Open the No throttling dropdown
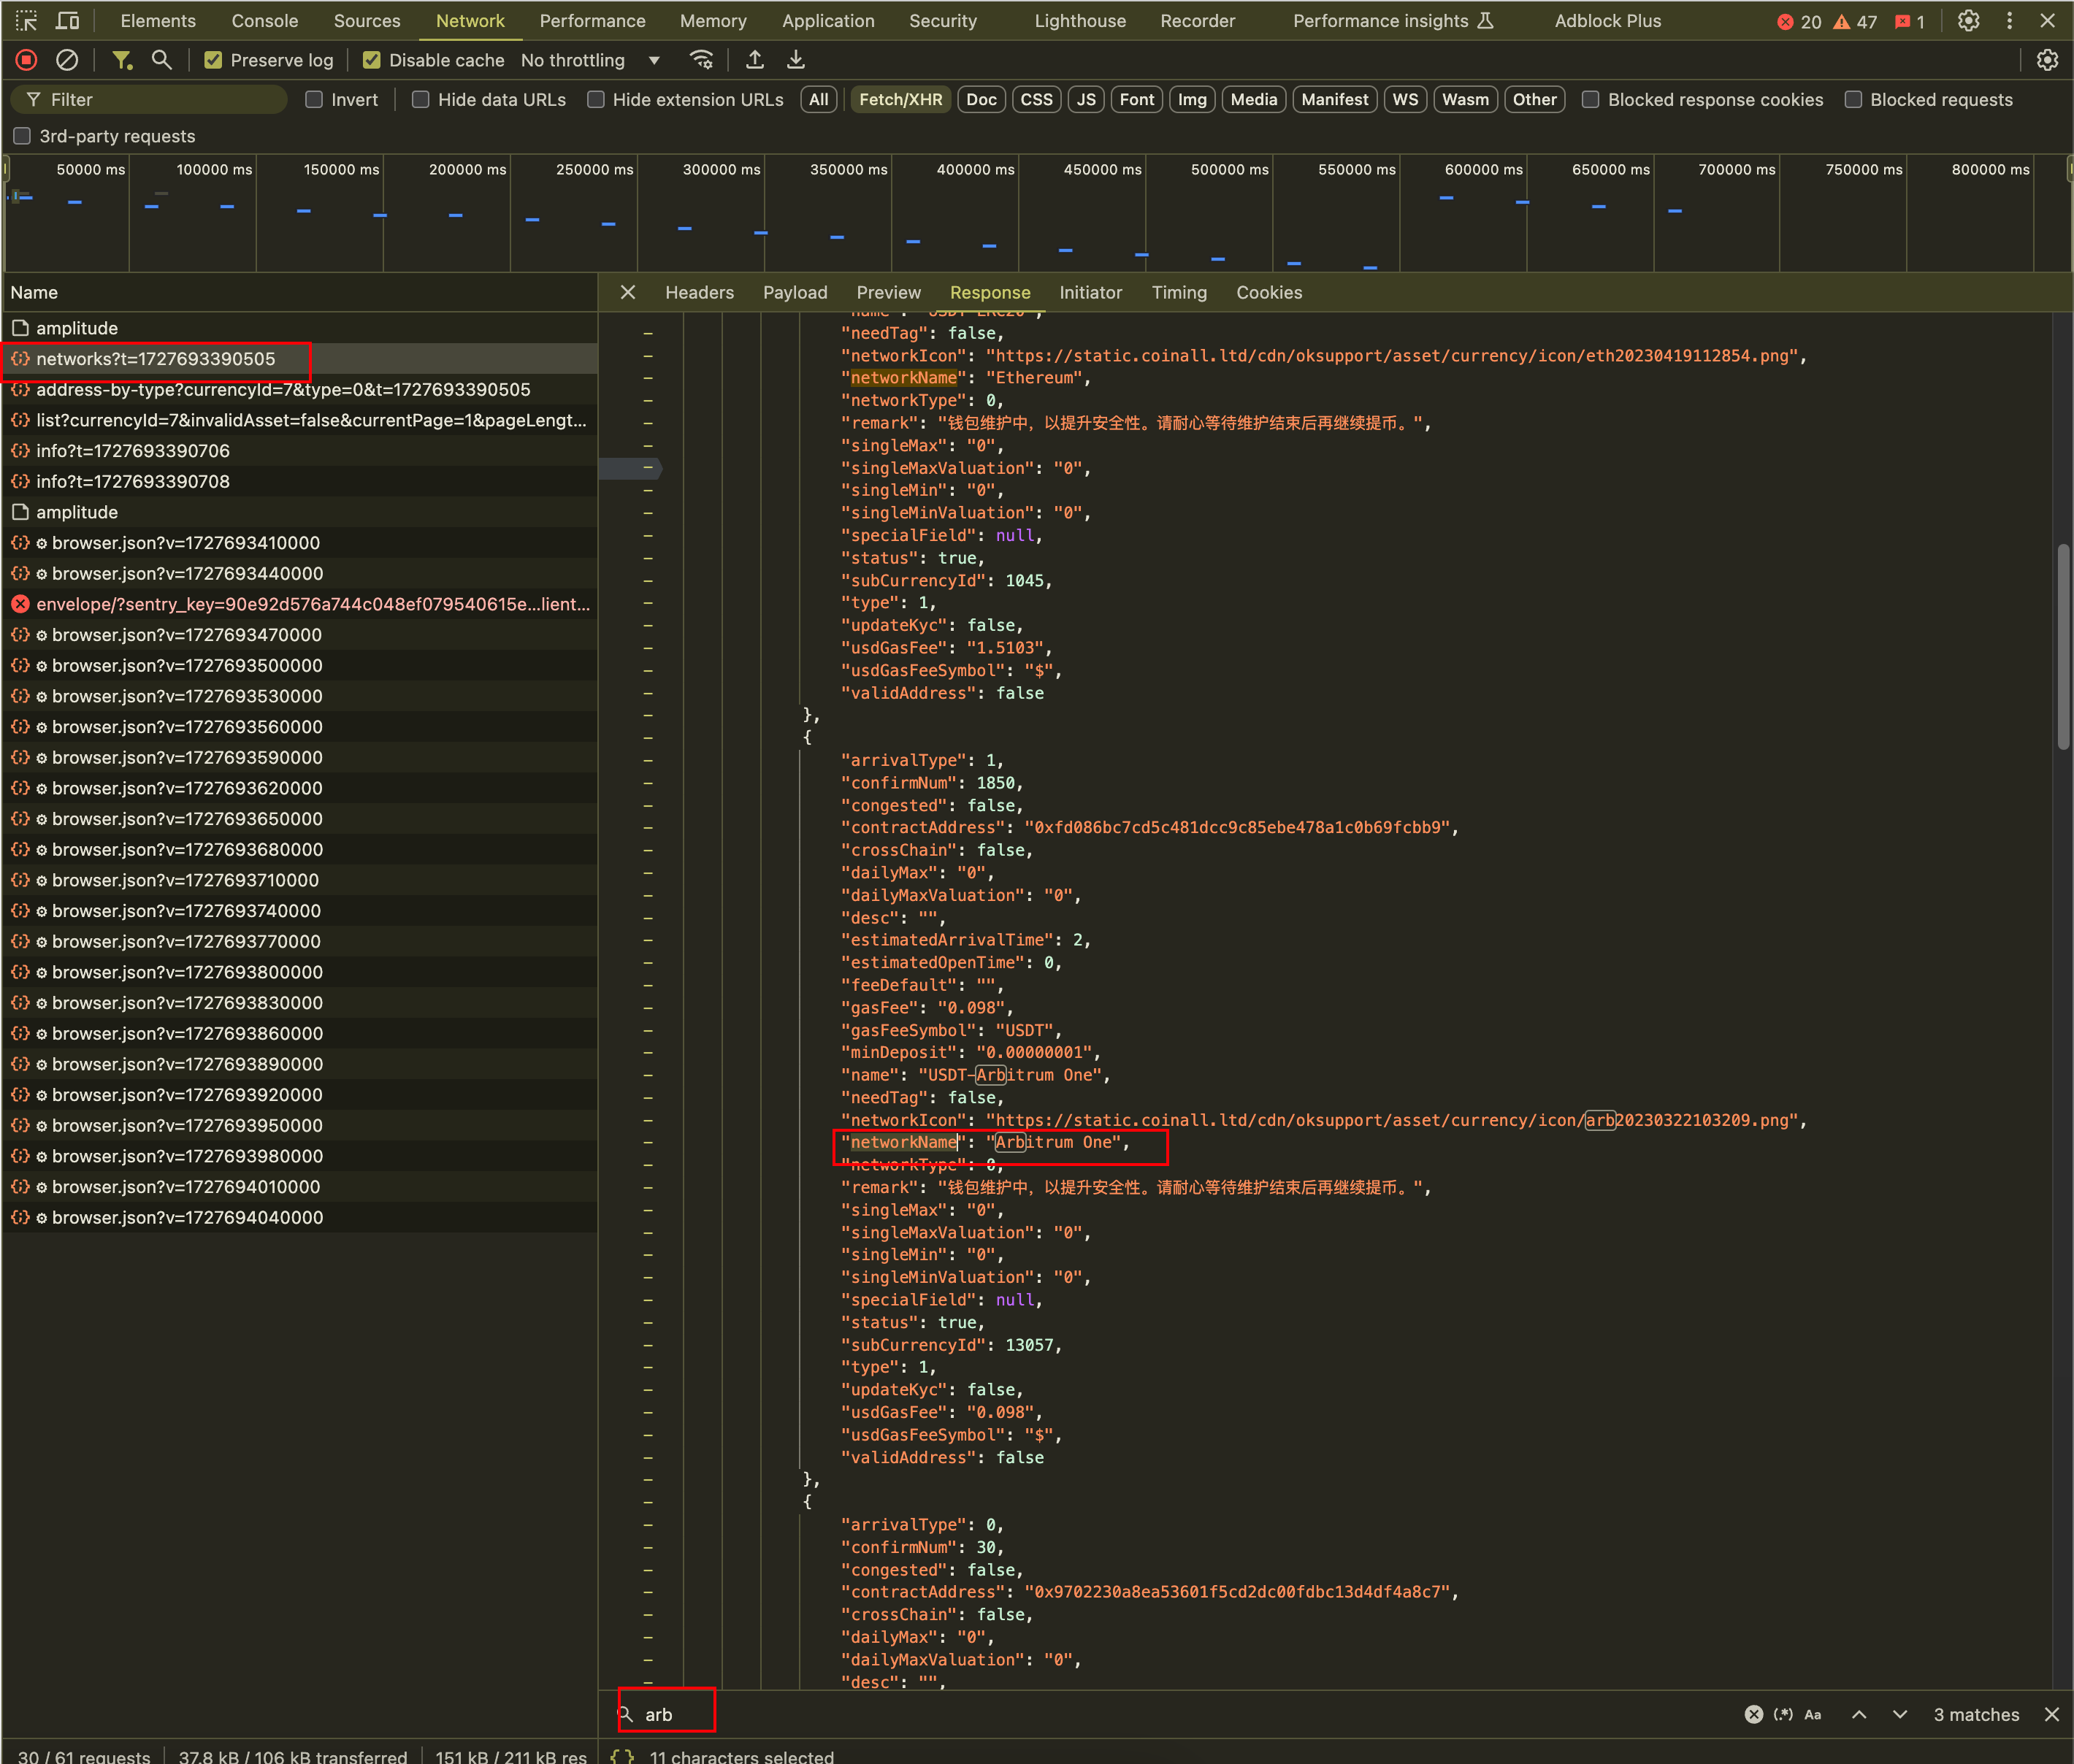This screenshot has height=1764, width=2074. click(590, 60)
